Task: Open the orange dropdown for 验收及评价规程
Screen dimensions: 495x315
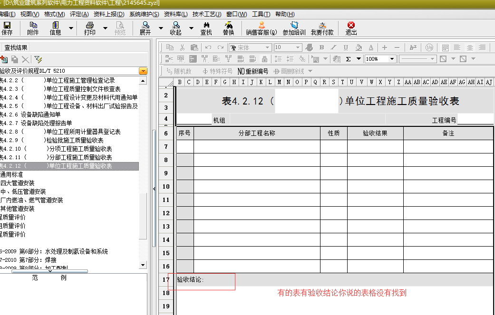Action: 143,71
